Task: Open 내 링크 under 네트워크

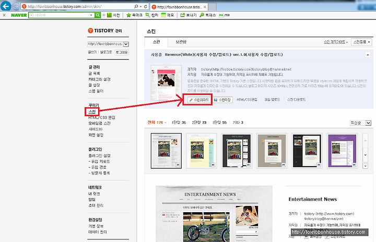Action: click(x=94, y=194)
